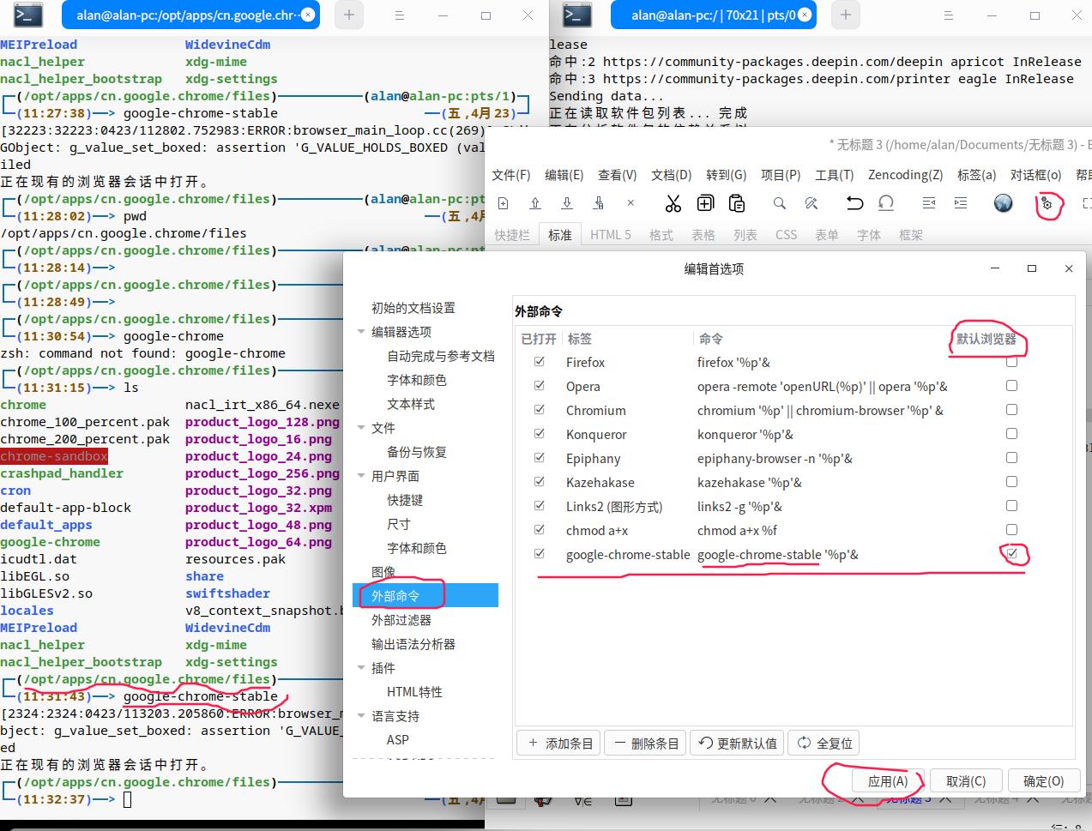
Task: Click the undo arrow icon
Action: [x=854, y=203]
